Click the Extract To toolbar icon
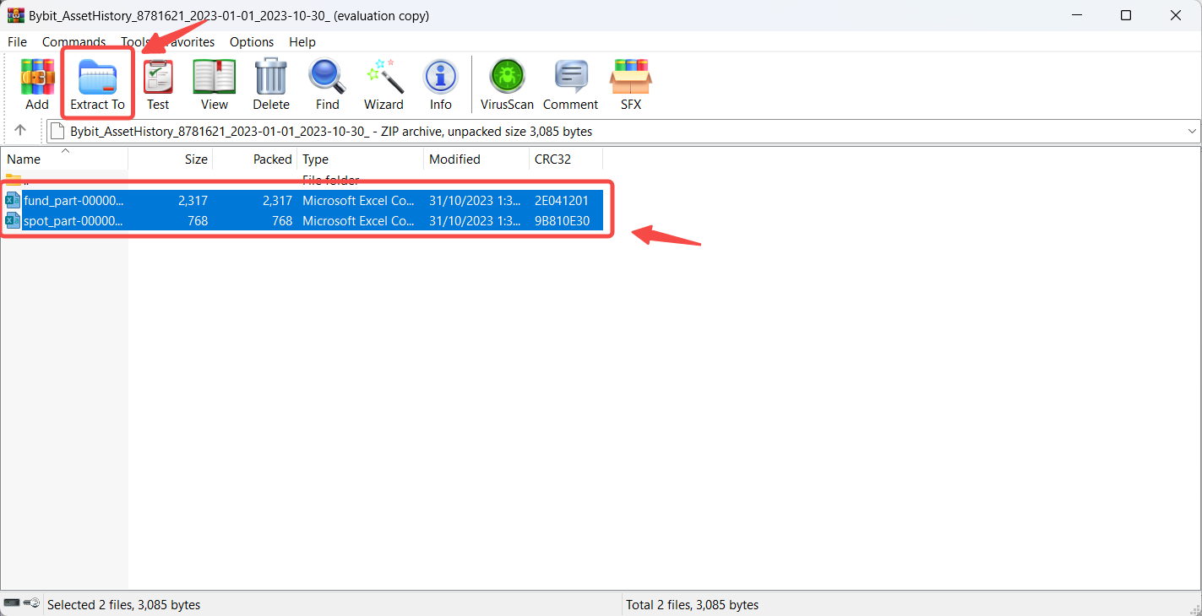The width and height of the screenshot is (1202, 616). (97, 84)
